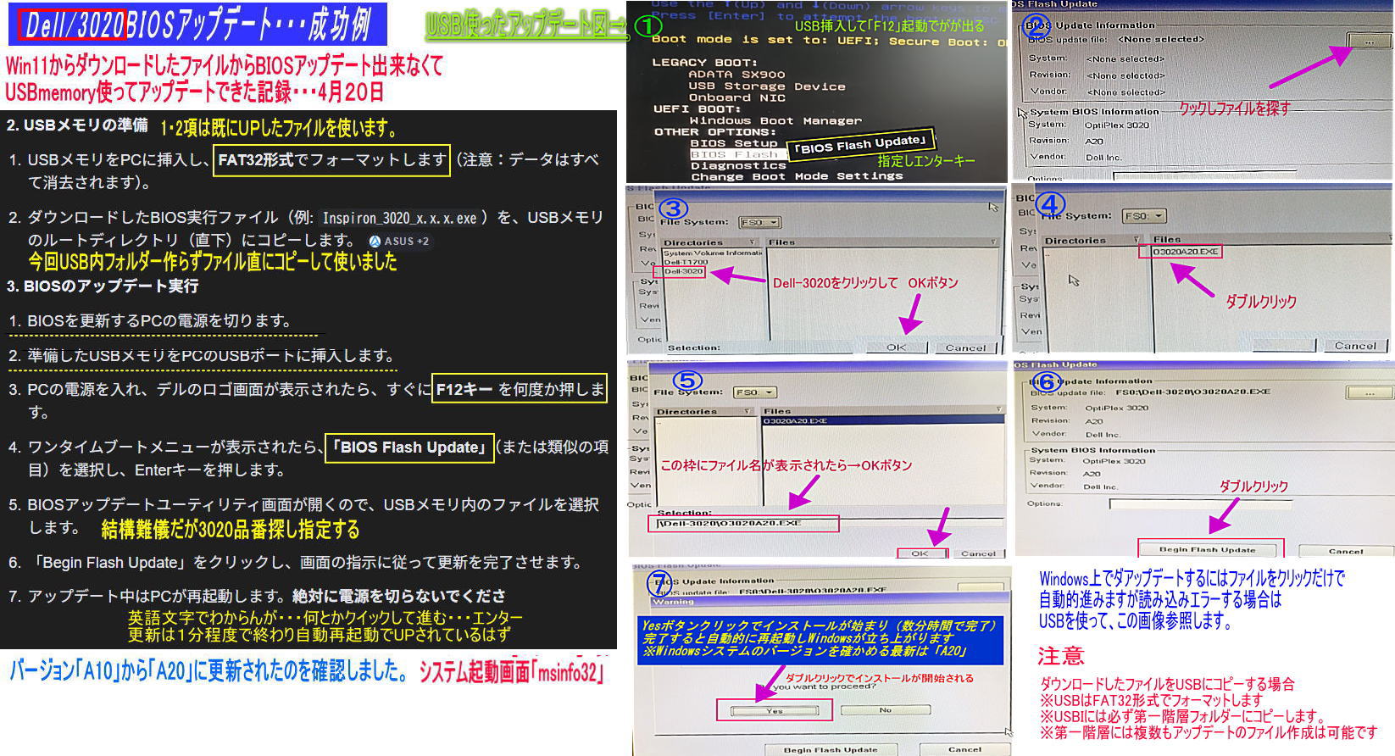Select the Dell-3020 directory in step 3
This screenshot has height=756, width=1395.
click(x=683, y=272)
